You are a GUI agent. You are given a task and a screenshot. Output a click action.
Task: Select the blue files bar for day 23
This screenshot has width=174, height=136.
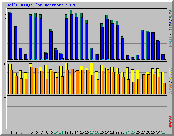coord(123,49)
